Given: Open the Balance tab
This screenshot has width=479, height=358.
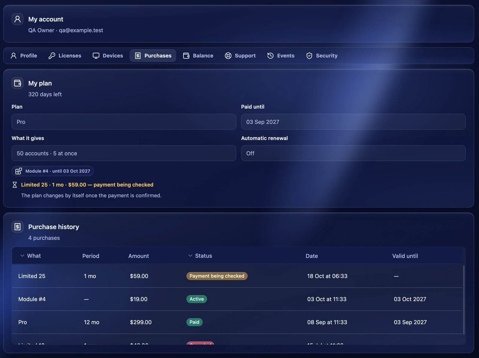Looking at the screenshot, I should (198, 56).
